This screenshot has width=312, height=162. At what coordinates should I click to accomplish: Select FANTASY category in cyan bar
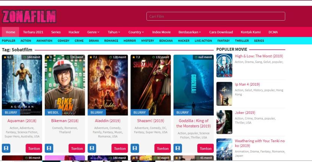point(223,40)
